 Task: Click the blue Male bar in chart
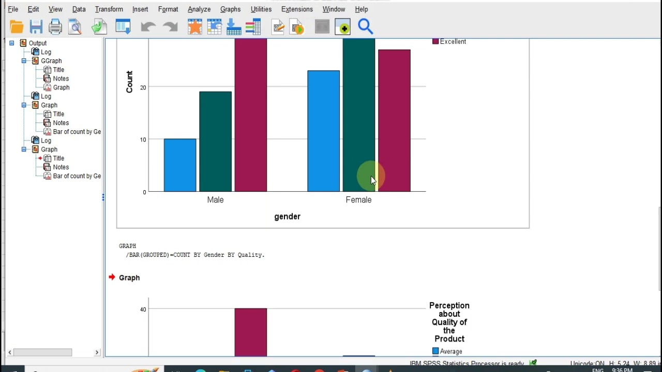tap(180, 165)
